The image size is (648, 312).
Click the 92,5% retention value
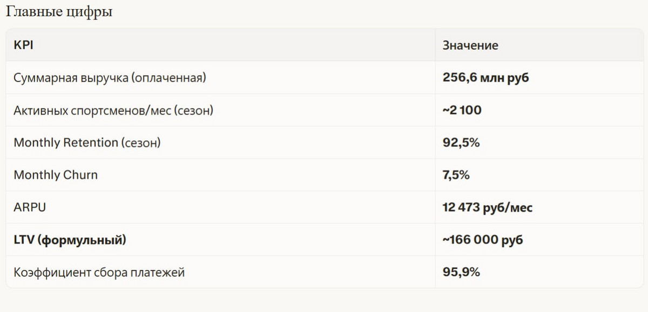[x=461, y=143]
